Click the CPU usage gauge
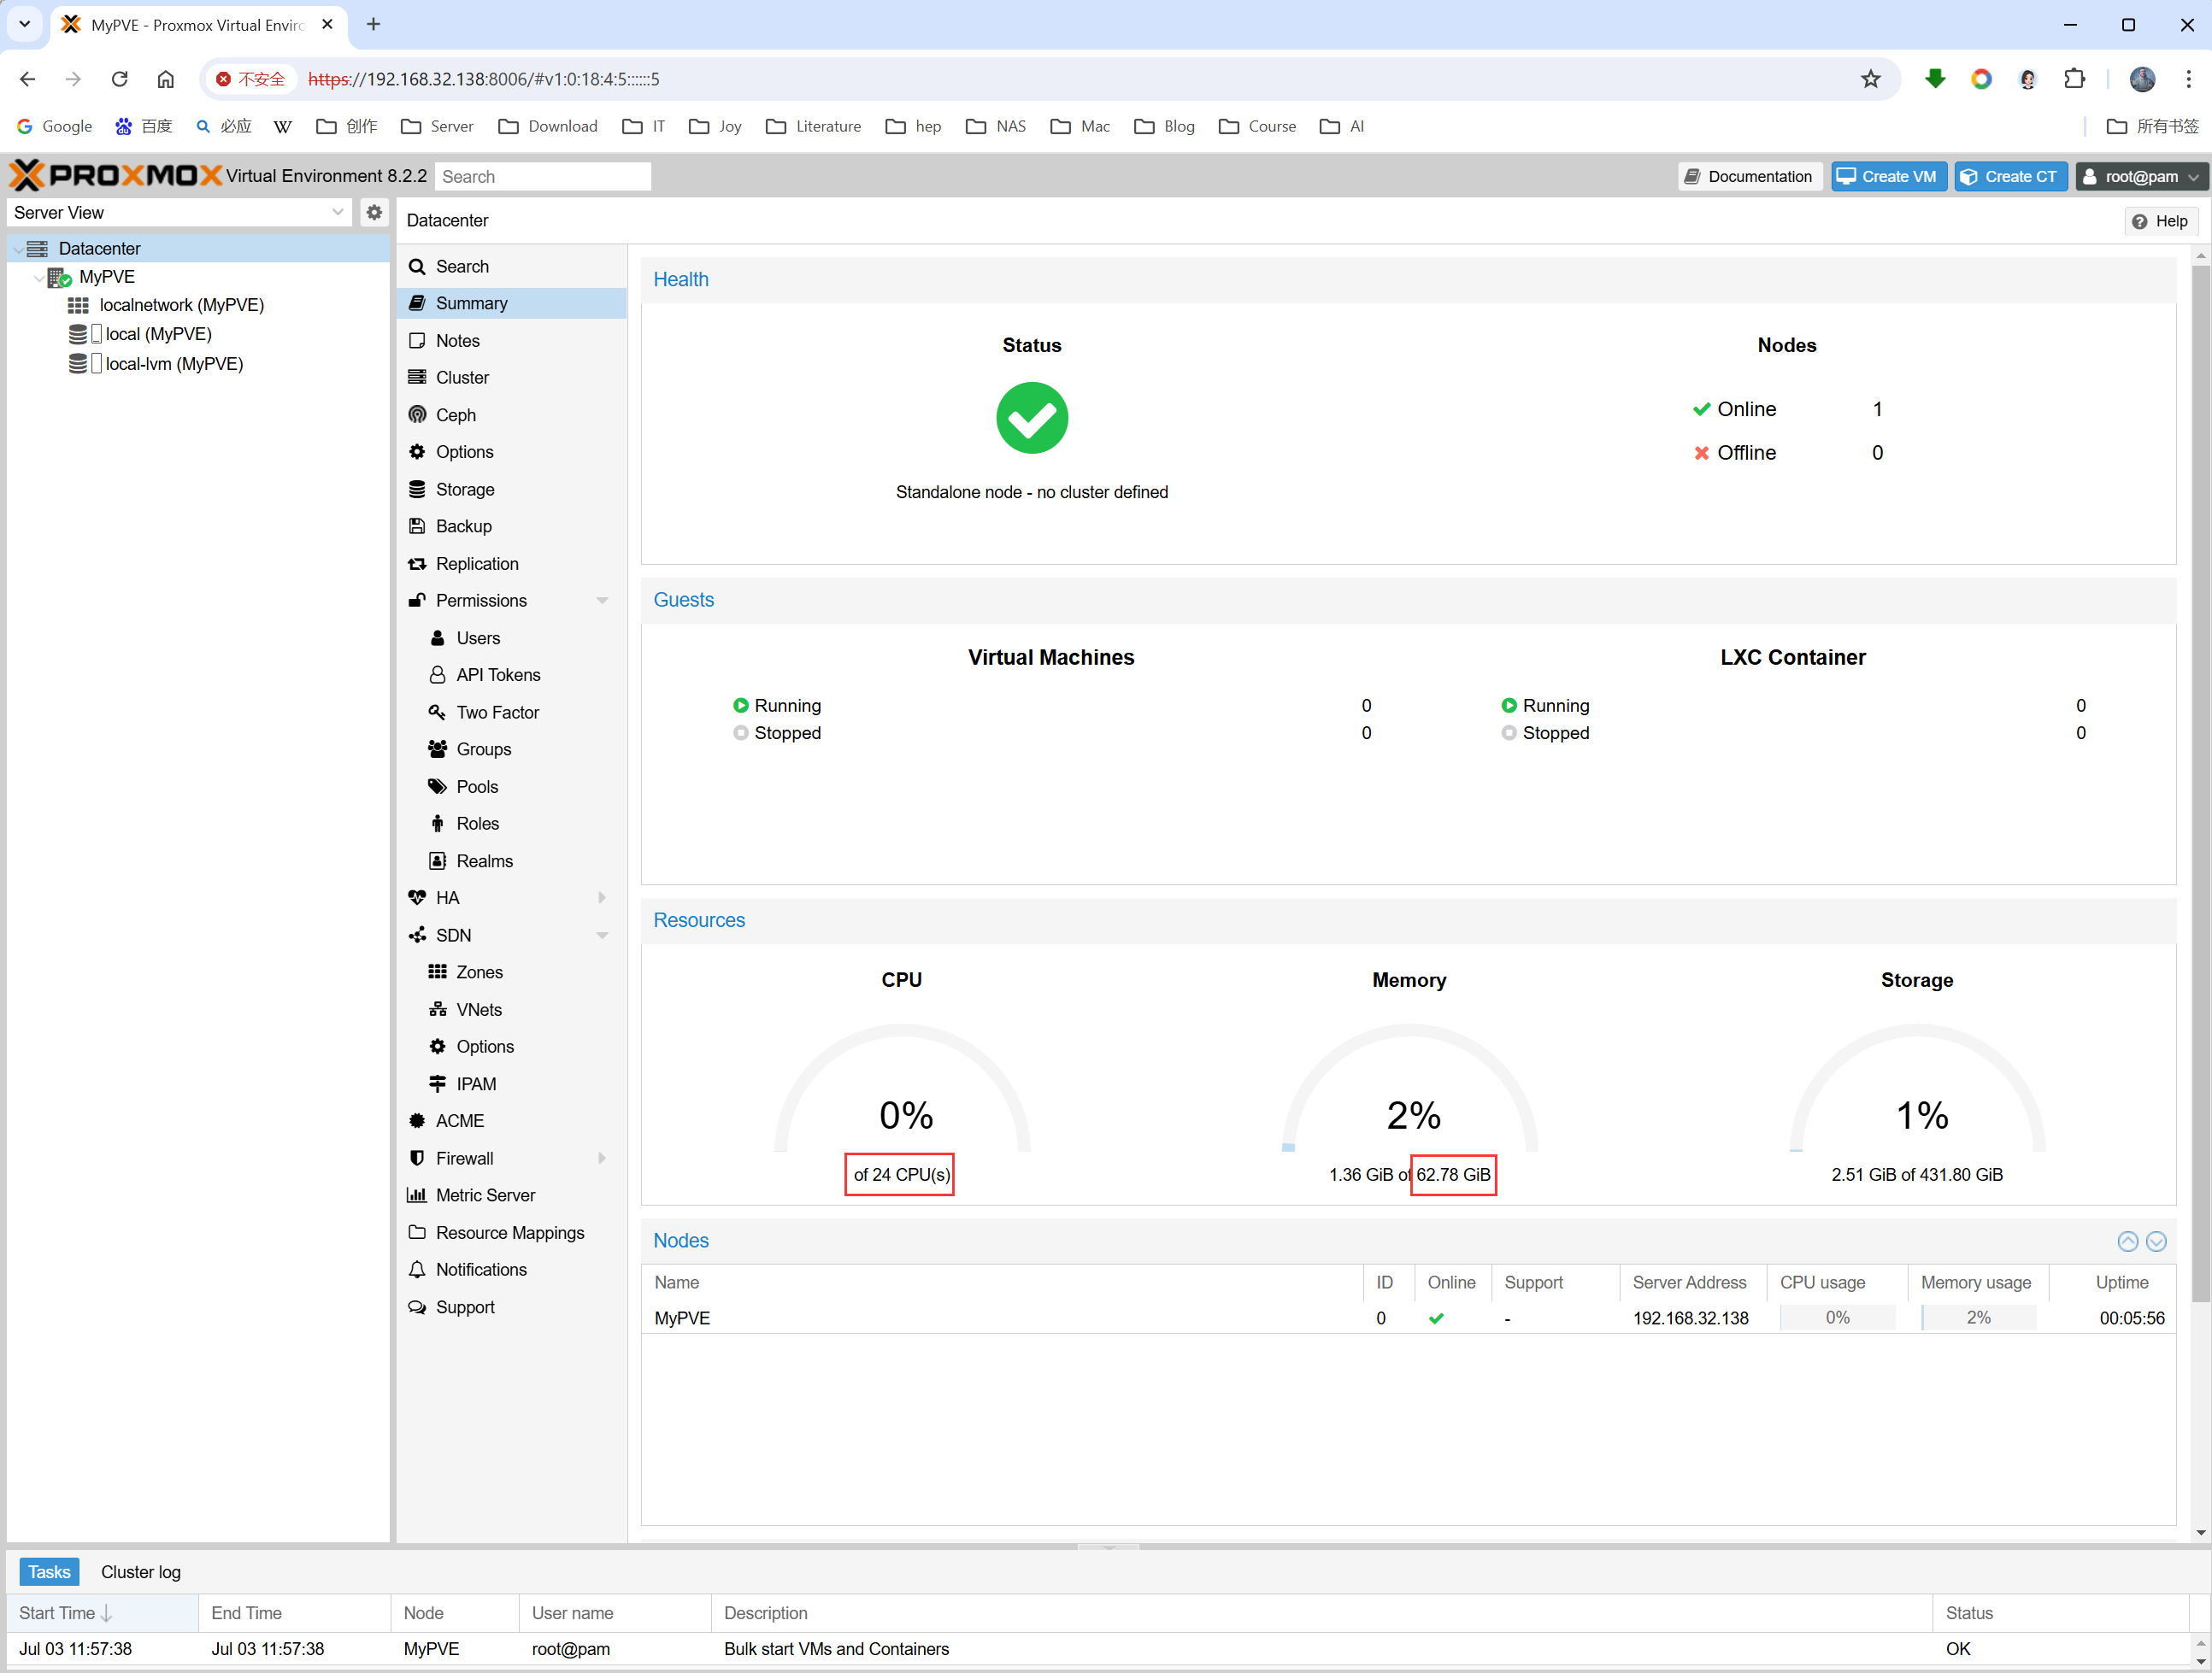 click(902, 1089)
